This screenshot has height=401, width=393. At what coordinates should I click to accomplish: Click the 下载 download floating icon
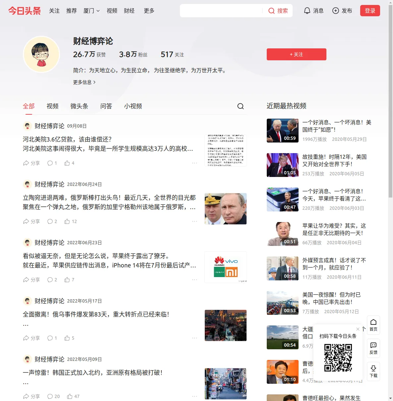click(x=373, y=372)
